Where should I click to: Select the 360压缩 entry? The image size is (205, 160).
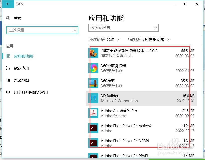click(141, 83)
